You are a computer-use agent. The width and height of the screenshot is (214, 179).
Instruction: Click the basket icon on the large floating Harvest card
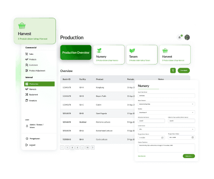(x=22, y=26)
